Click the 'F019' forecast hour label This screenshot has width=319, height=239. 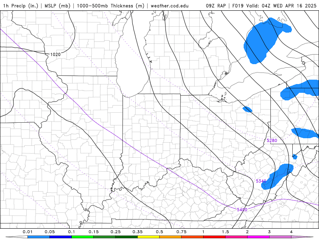[238, 6]
